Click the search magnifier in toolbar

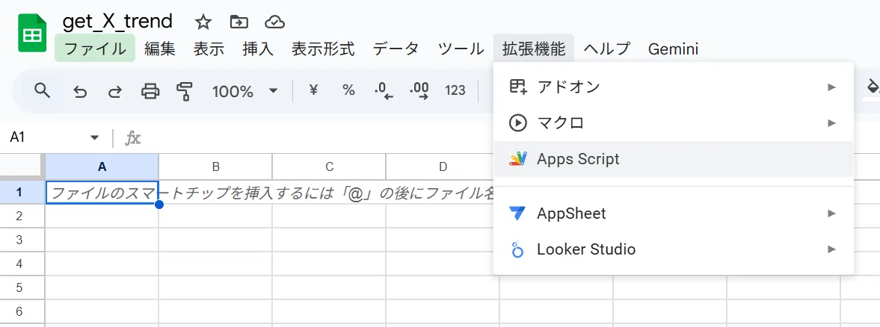coord(43,90)
